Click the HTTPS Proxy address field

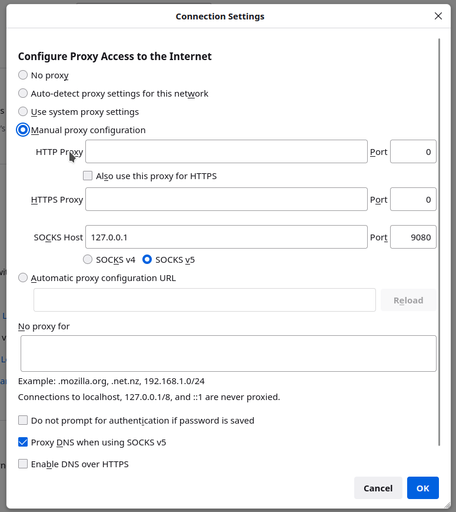click(x=226, y=199)
